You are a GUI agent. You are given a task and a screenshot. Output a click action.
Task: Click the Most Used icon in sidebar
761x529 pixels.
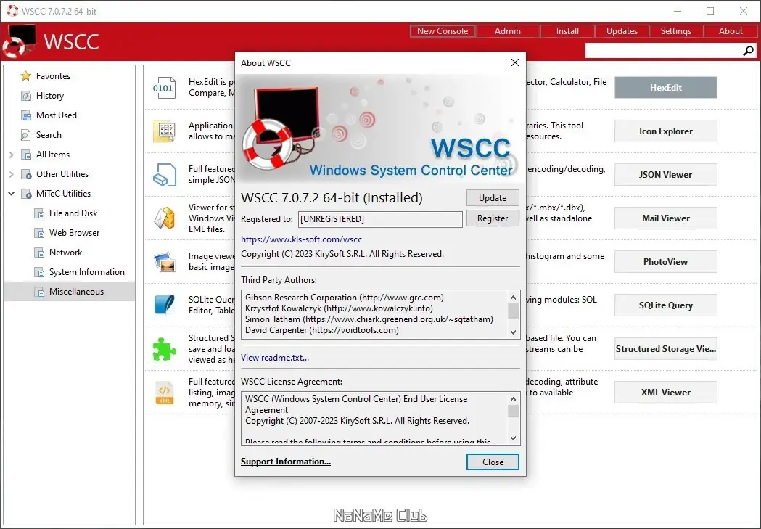point(25,115)
